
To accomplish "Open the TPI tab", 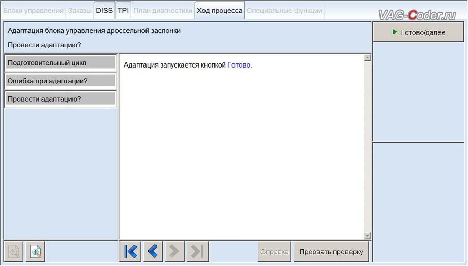I will click(x=123, y=11).
